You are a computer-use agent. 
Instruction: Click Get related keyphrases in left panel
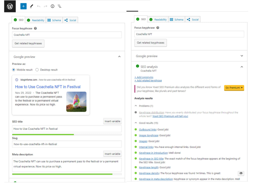tap(28, 44)
